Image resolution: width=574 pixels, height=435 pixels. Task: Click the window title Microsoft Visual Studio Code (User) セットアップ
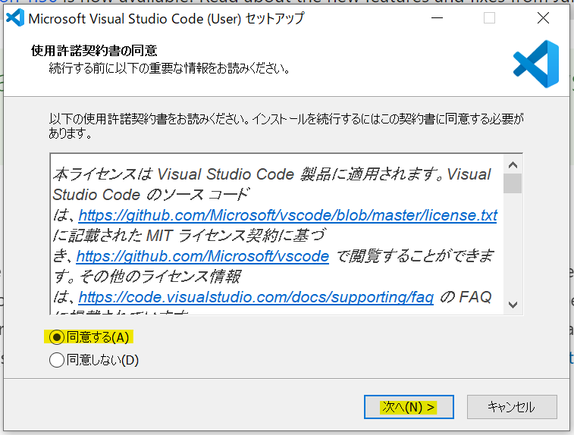166,18
